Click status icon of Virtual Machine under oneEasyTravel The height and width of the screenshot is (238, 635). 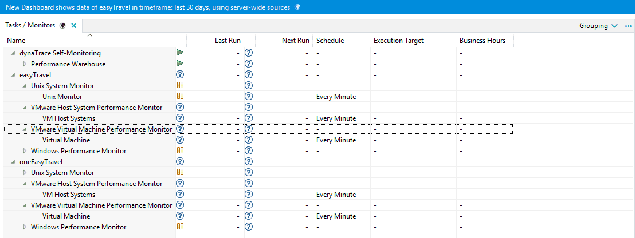180,216
